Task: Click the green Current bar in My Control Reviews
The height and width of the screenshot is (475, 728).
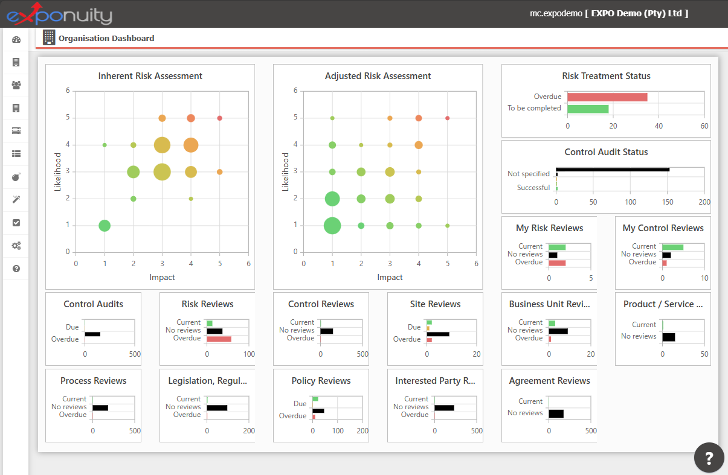Action: [x=672, y=247]
